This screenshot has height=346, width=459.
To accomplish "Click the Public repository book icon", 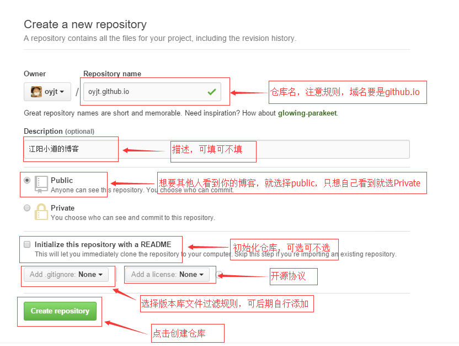I will pos(41,184).
